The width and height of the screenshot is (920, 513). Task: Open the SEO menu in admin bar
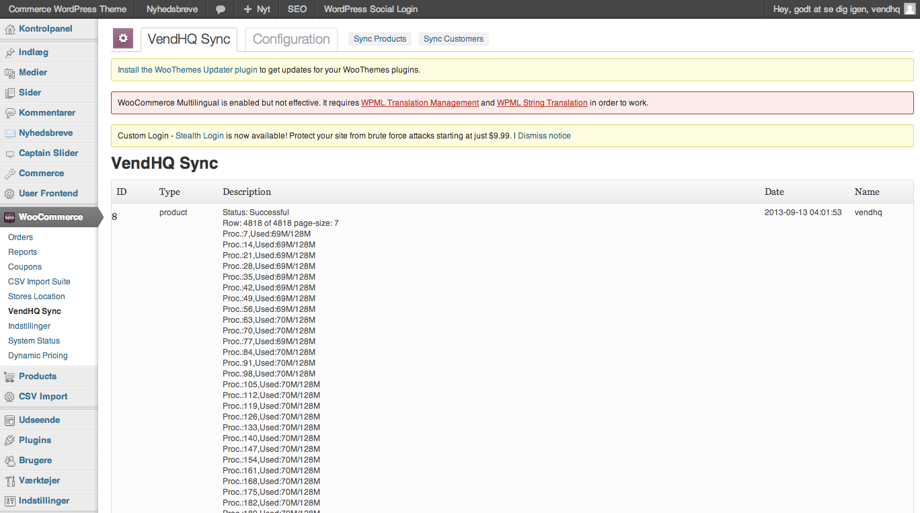[x=297, y=9]
